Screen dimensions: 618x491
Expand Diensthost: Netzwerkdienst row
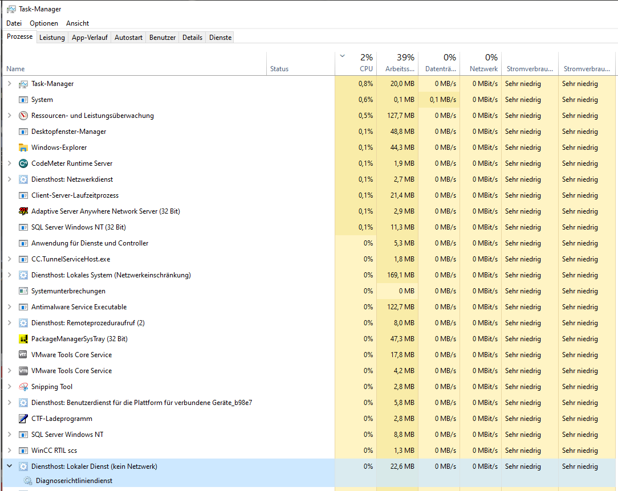pos(10,179)
